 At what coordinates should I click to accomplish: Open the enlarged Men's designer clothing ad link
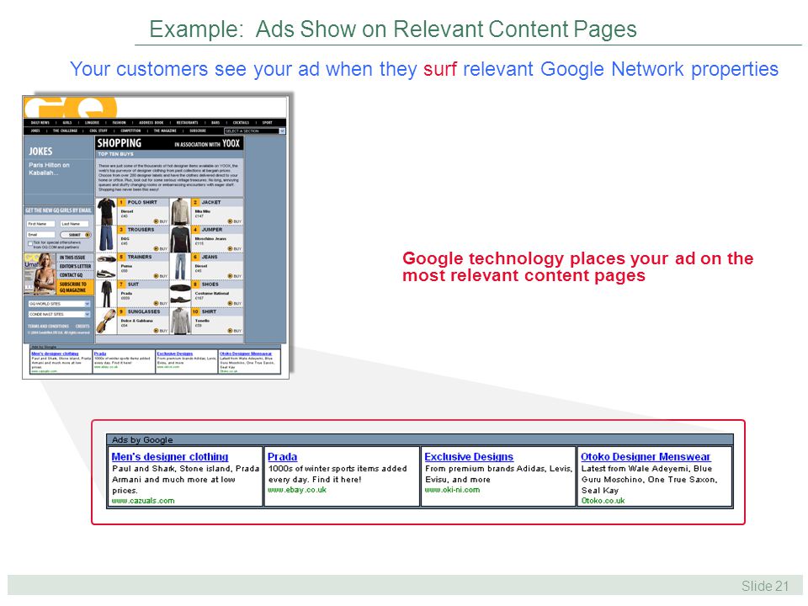click(x=169, y=456)
